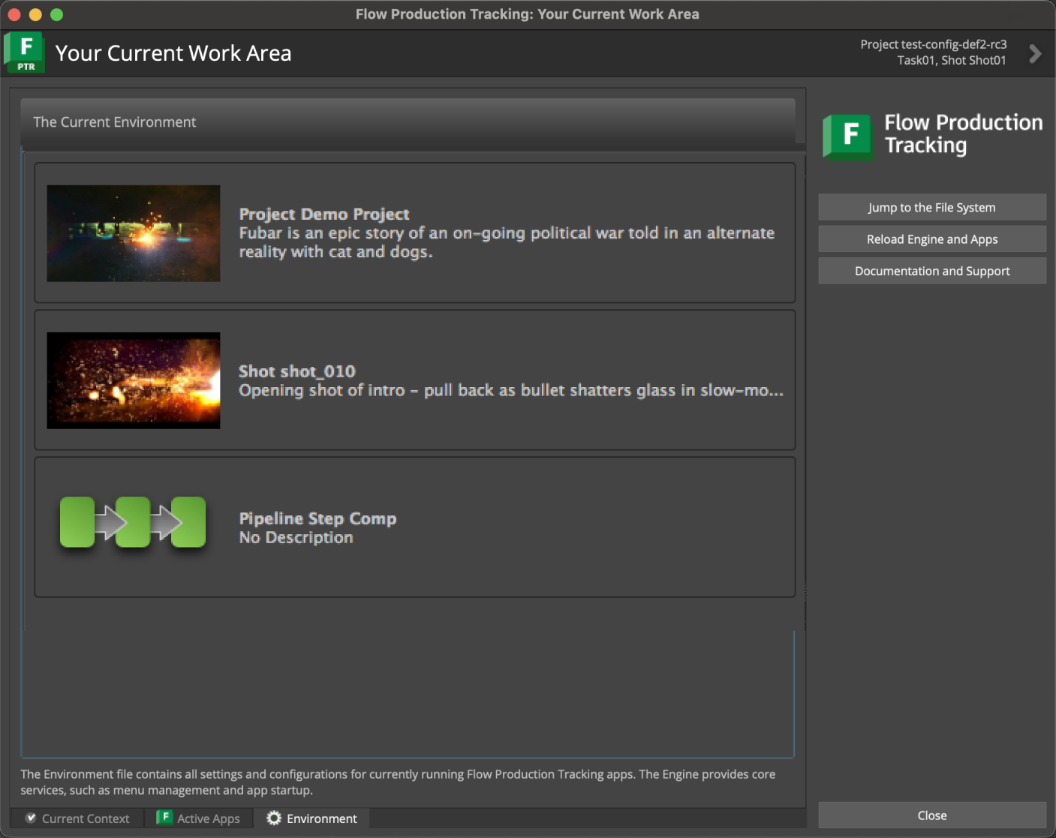1056x838 pixels.
Task: Click the Close button at bottom right
Action: (x=932, y=815)
